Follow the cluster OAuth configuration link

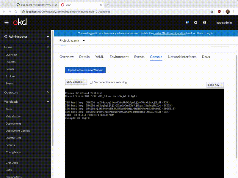tap(169, 33)
